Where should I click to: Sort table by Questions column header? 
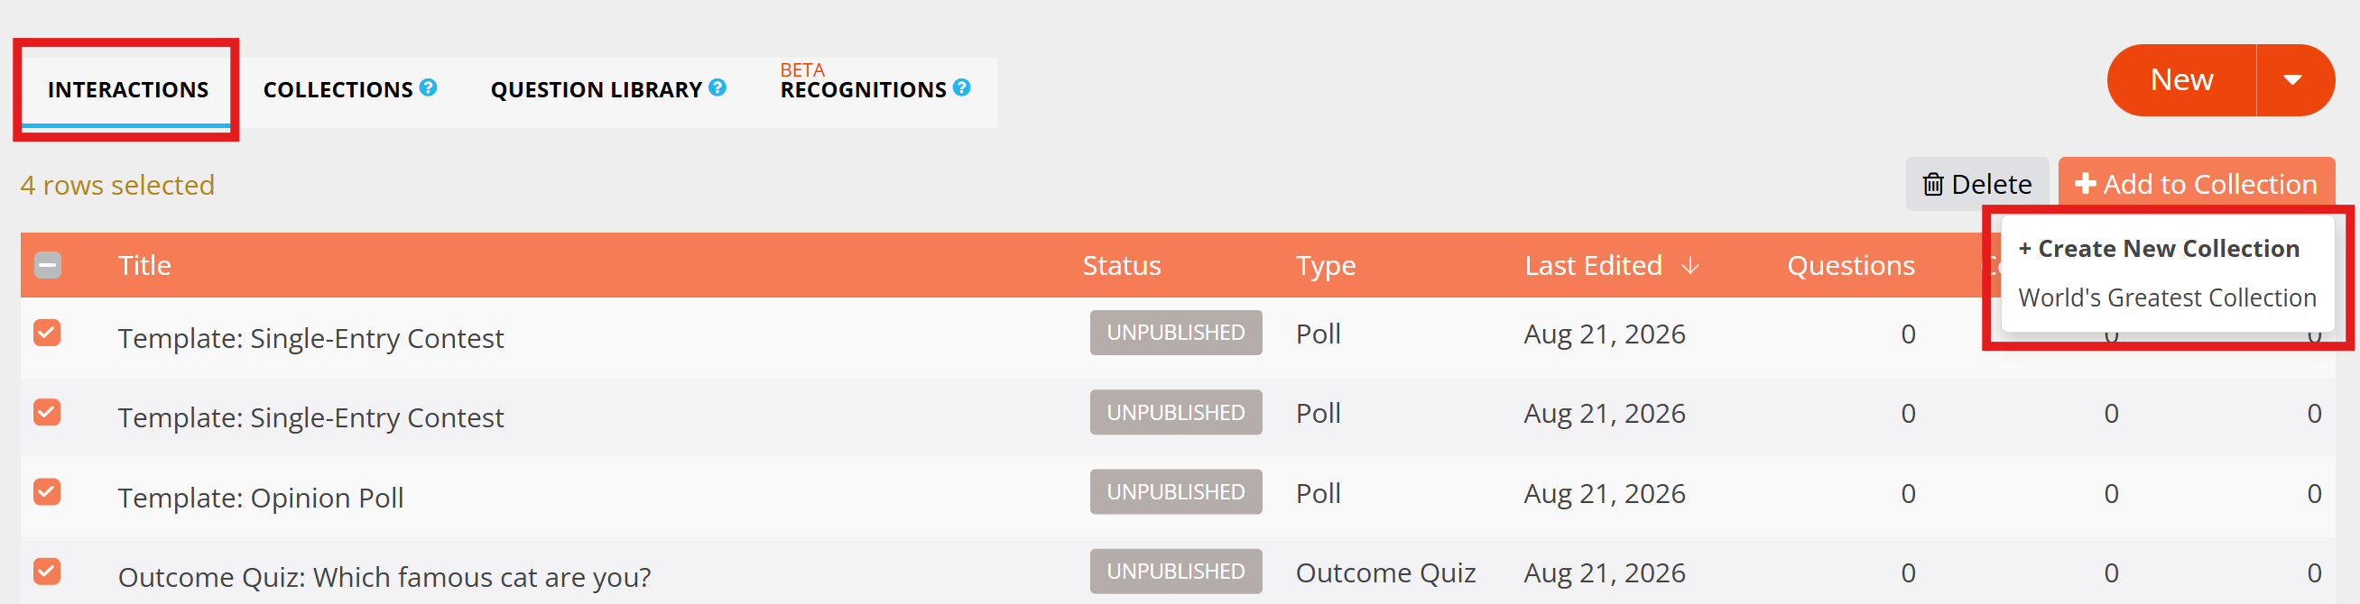coord(1851,265)
